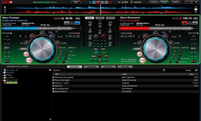Toggle AUTOLOOP lock on right deck
The height and width of the screenshot is (121, 201).
(131, 33)
